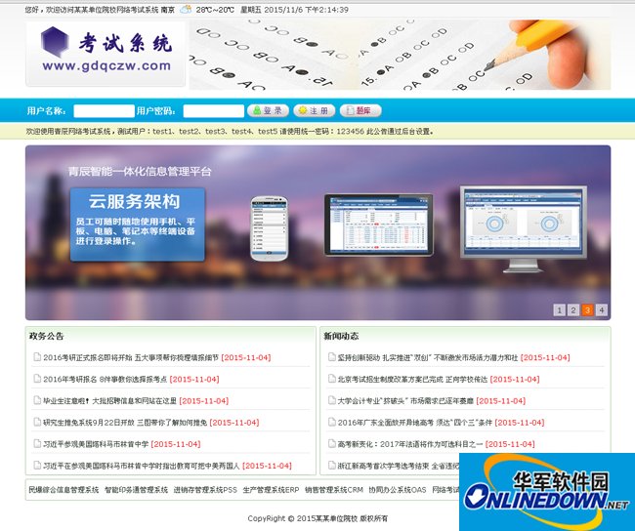635x531 pixels.
Task: Open 大学会计专业 news article link
Action: pos(405,400)
